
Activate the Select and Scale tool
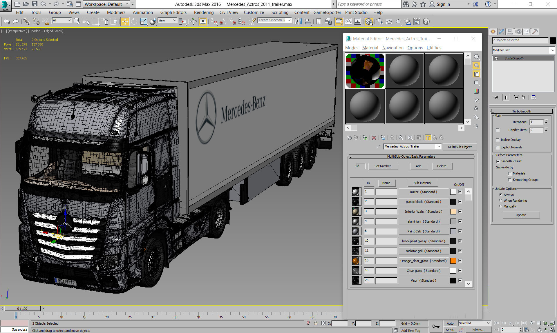pyautogui.click(x=143, y=21)
